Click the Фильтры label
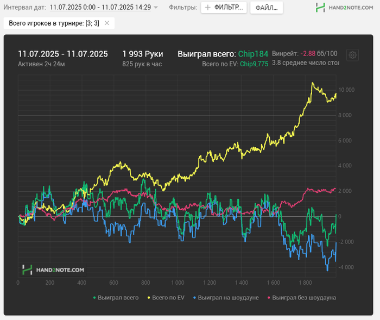This screenshot has width=380, height=320. pyautogui.click(x=183, y=8)
